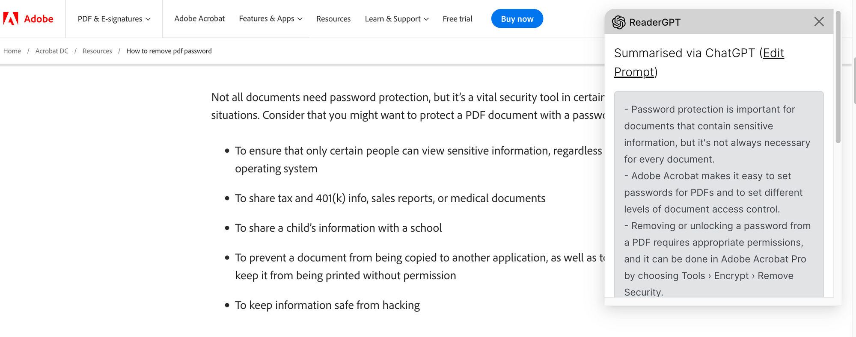The width and height of the screenshot is (856, 337).
Task: Click the Edit Prompt link
Action: point(773,53)
